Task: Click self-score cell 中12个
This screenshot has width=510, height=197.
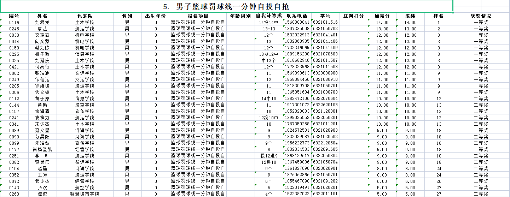Action: point(269,60)
